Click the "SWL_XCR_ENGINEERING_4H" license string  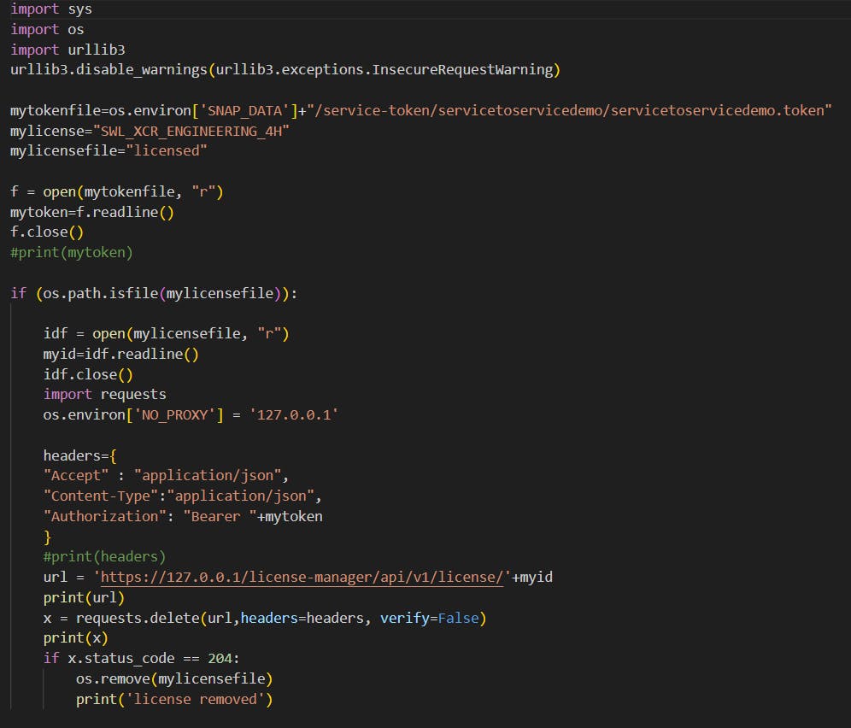point(191,132)
